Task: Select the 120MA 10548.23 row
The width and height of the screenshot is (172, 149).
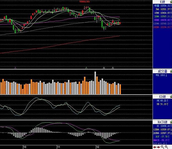Action: [163, 23]
